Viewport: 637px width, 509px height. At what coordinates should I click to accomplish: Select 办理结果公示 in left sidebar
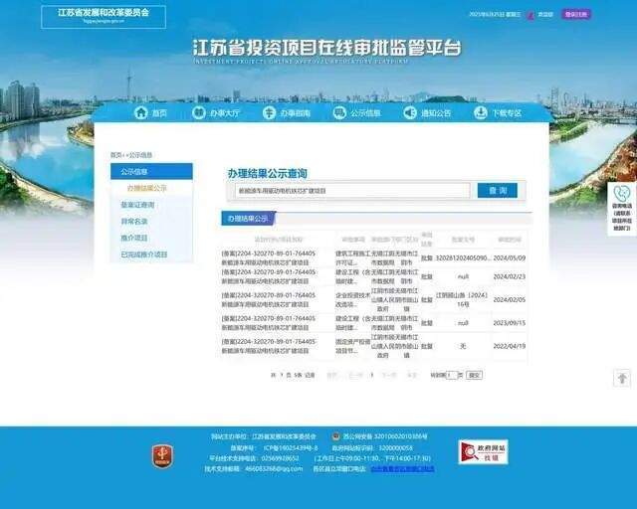click(146, 188)
